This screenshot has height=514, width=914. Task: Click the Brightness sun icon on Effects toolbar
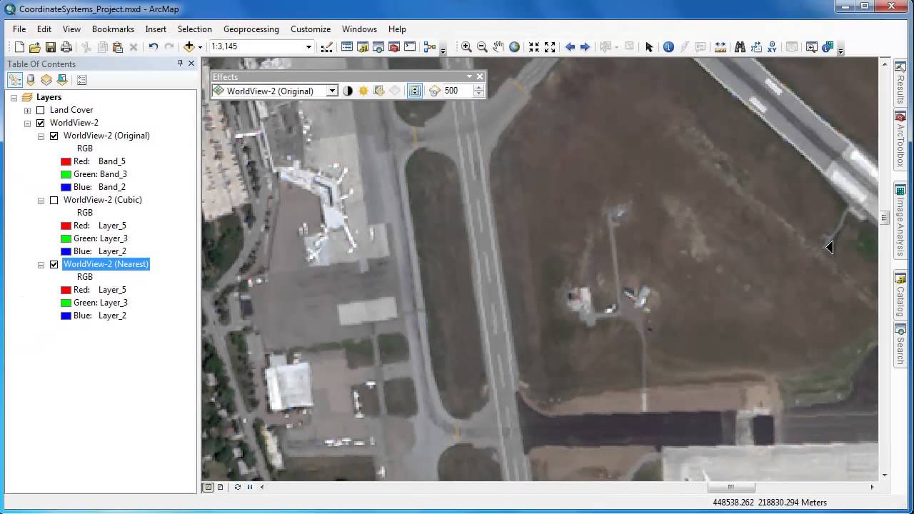pyautogui.click(x=363, y=91)
